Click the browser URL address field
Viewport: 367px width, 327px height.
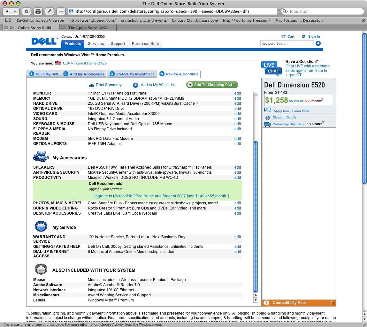coord(173,11)
